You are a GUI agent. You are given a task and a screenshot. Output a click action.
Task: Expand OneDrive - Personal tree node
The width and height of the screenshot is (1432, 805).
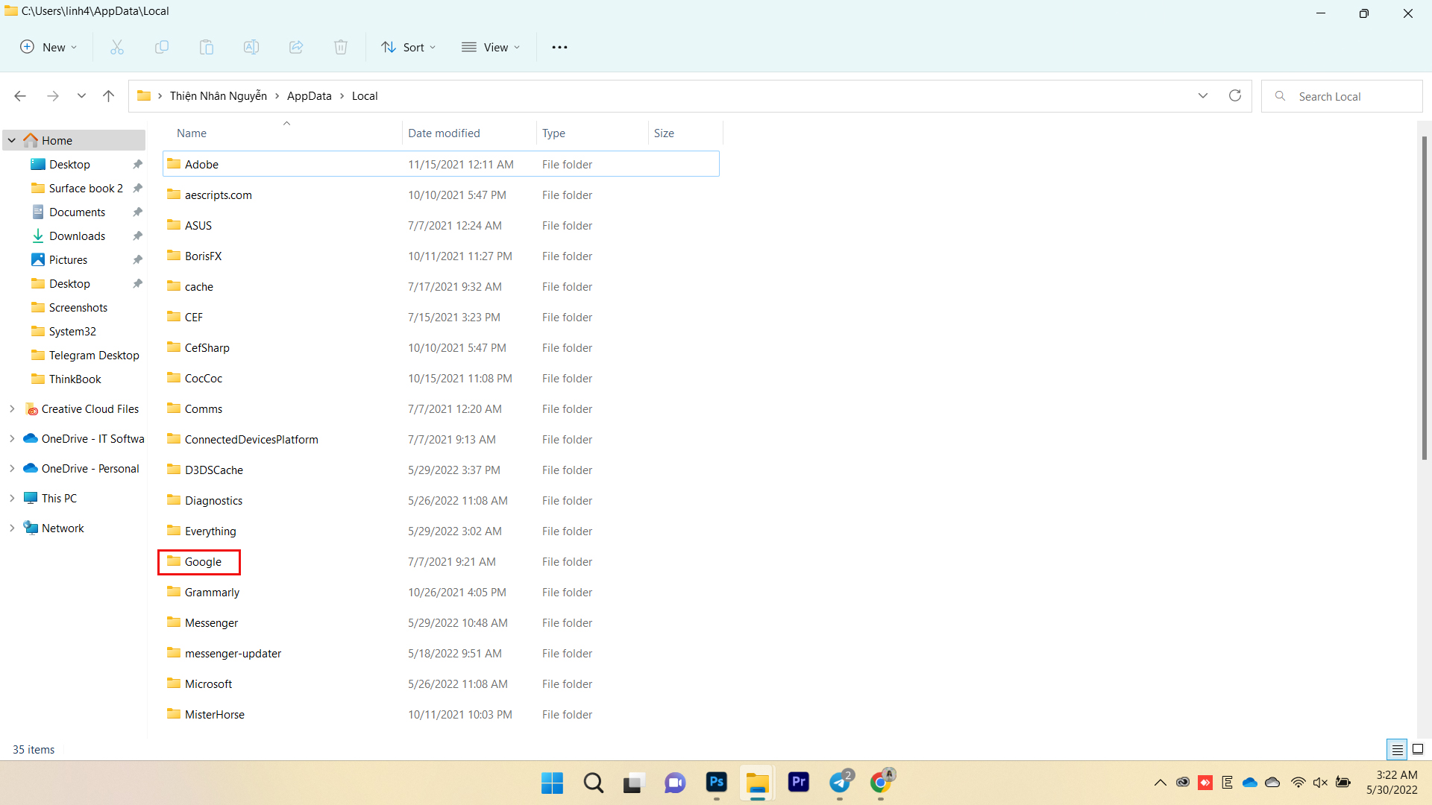click(12, 468)
